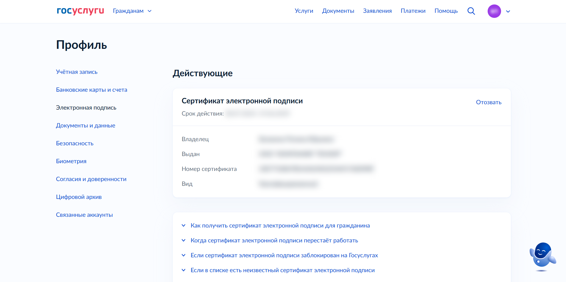Go to Банковские карты и счета

[91, 90]
